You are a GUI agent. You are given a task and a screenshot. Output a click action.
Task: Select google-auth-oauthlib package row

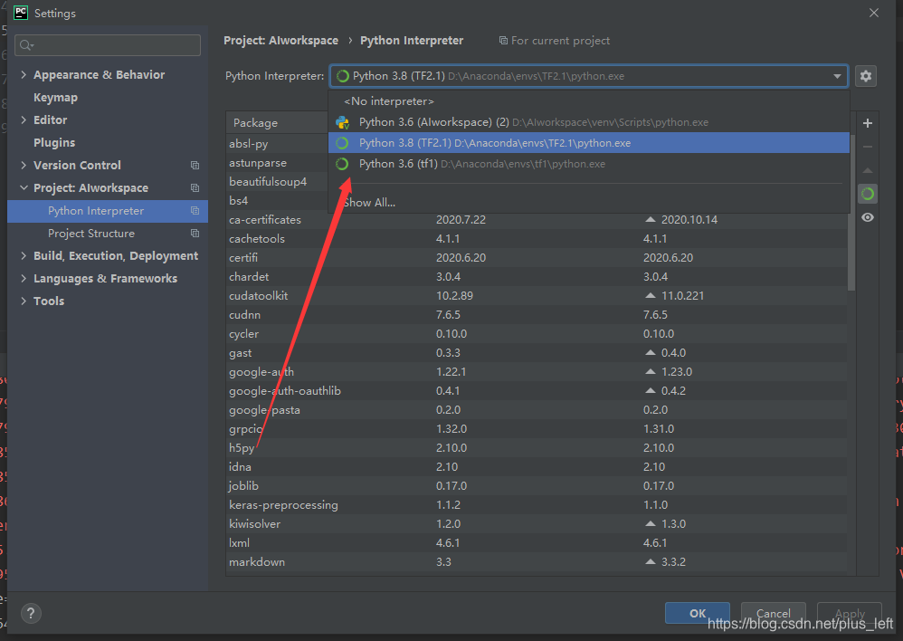[x=537, y=391]
